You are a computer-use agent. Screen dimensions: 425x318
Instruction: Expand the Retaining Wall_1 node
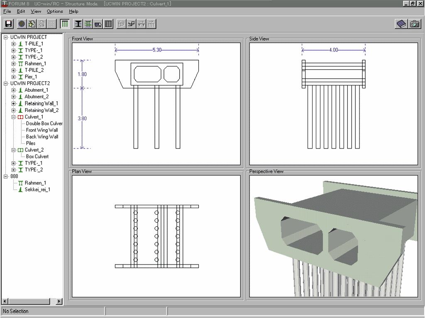tap(14, 104)
